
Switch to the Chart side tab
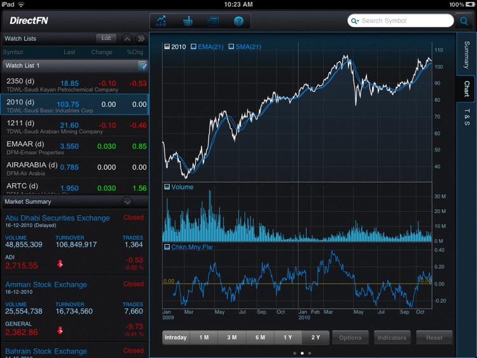click(466, 88)
